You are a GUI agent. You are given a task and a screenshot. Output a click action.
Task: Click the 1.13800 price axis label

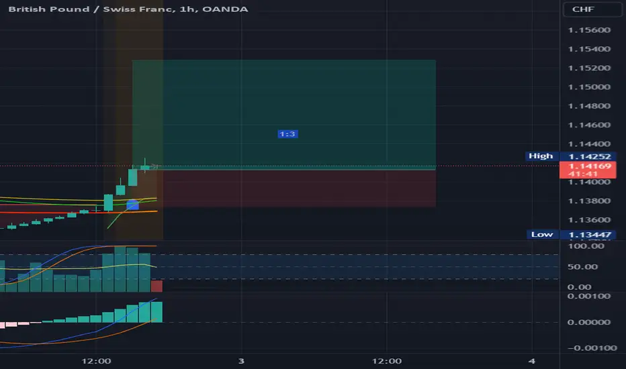point(589,201)
